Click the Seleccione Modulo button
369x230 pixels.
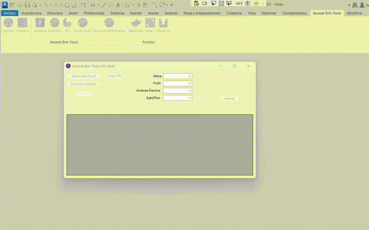click(x=84, y=84)
